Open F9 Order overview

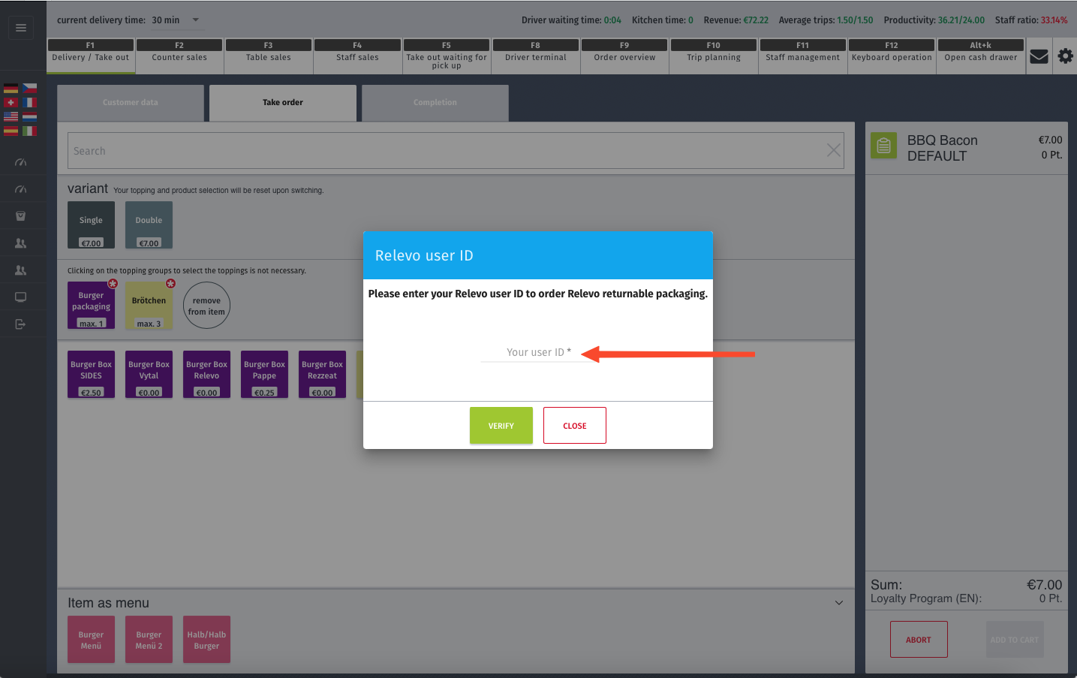point(624,56)
